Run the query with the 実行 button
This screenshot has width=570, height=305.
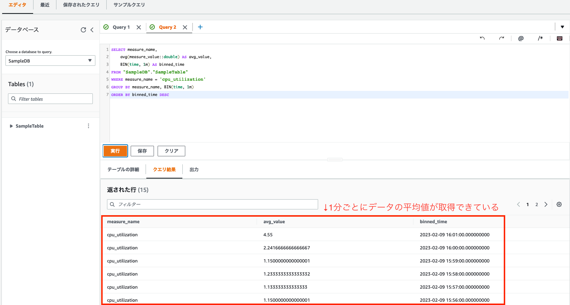(115, 151)
